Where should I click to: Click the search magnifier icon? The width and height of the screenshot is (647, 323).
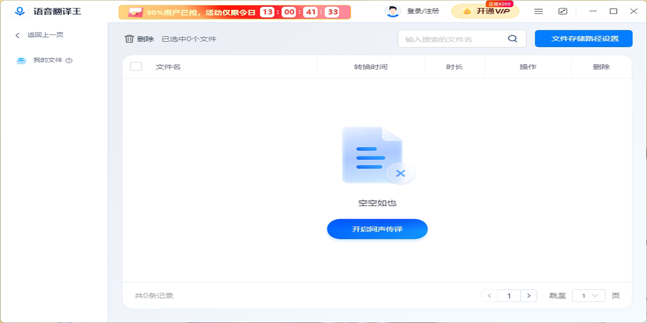point(511,38)
